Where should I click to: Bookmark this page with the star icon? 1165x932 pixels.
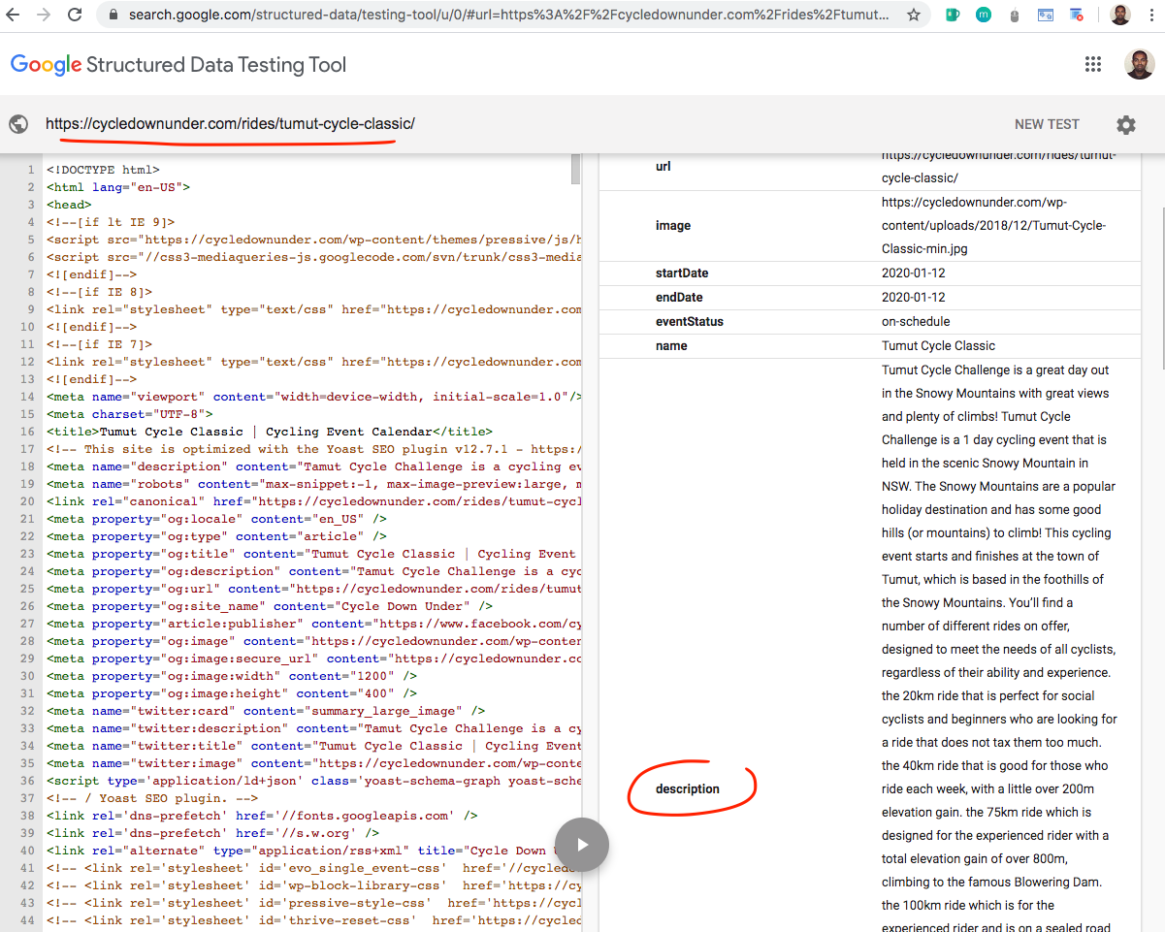tap(913, 16)
